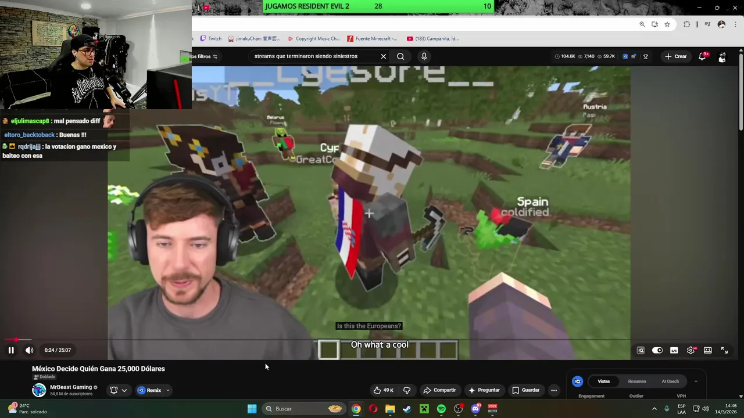The width and height of the screenshot is (744, 418).
Task: Click the video title text
Action: [98, 369]
